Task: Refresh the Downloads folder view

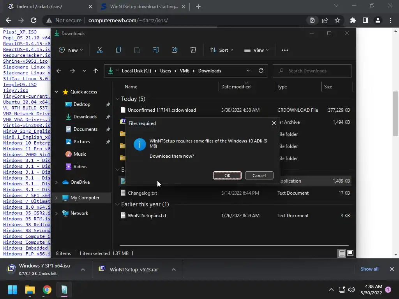Action: click(261, 71)
